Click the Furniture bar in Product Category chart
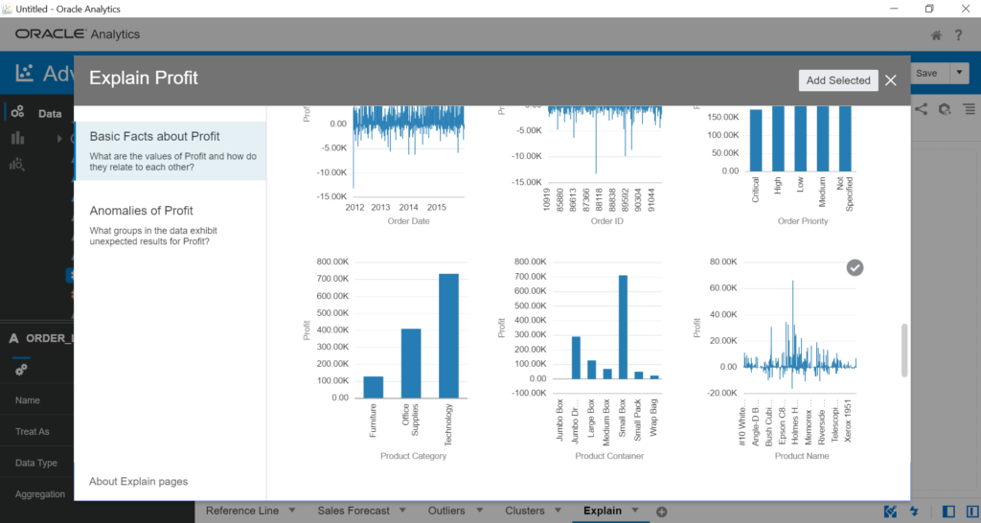This screenshot has height=523, width=981. click(x=374, y=387)
